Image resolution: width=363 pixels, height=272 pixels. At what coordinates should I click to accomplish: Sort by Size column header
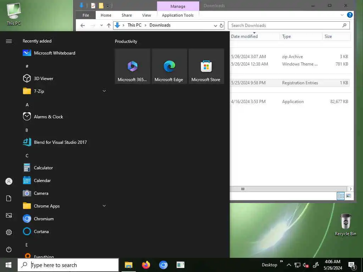point(336,36)
